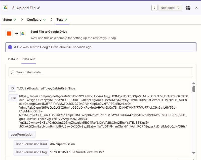This screenshot has width=201, height=160.
Task: Click the purple info icon in banner
Action: (10, 47)
